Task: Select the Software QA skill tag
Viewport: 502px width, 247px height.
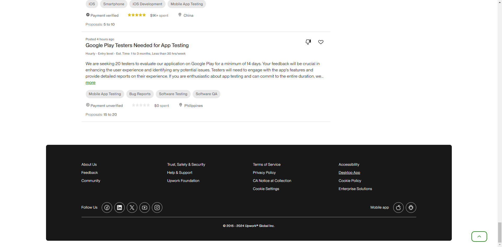Action: pos(207,94)
